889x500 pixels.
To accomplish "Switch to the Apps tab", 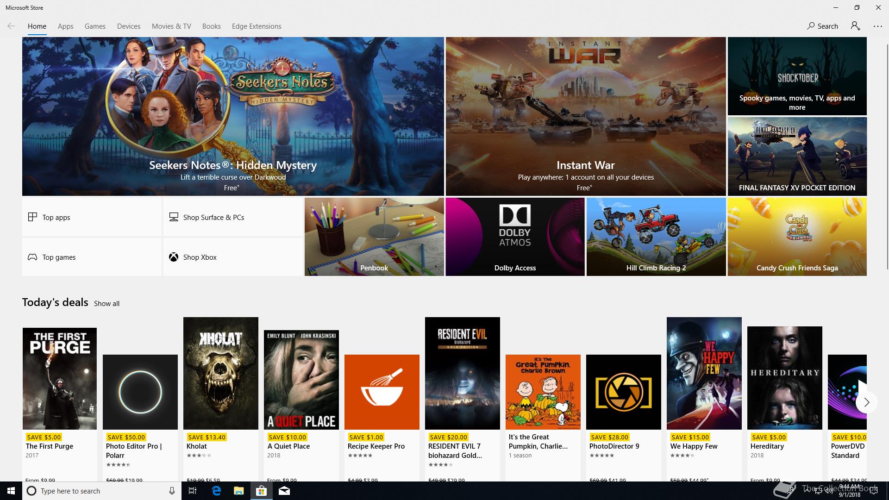I will 65,26.
